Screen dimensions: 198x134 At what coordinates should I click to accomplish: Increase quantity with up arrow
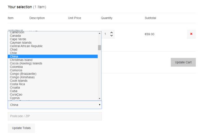pyautogui.click(x=112, y=32)
